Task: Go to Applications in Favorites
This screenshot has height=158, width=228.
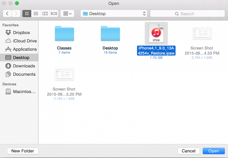Action: click(25, 49)
